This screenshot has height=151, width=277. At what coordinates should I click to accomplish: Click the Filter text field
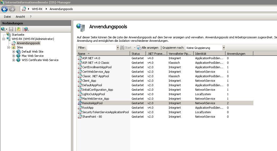click(102, 48)
